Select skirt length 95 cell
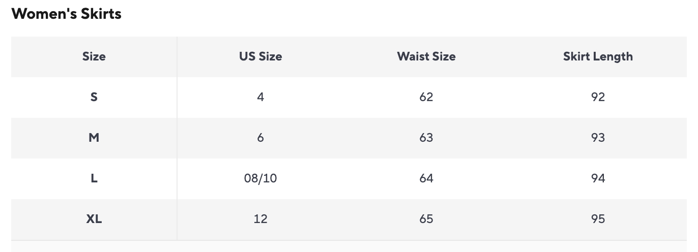Image resolution: width=698 pixels, height=252 pixels. (598, 219)
